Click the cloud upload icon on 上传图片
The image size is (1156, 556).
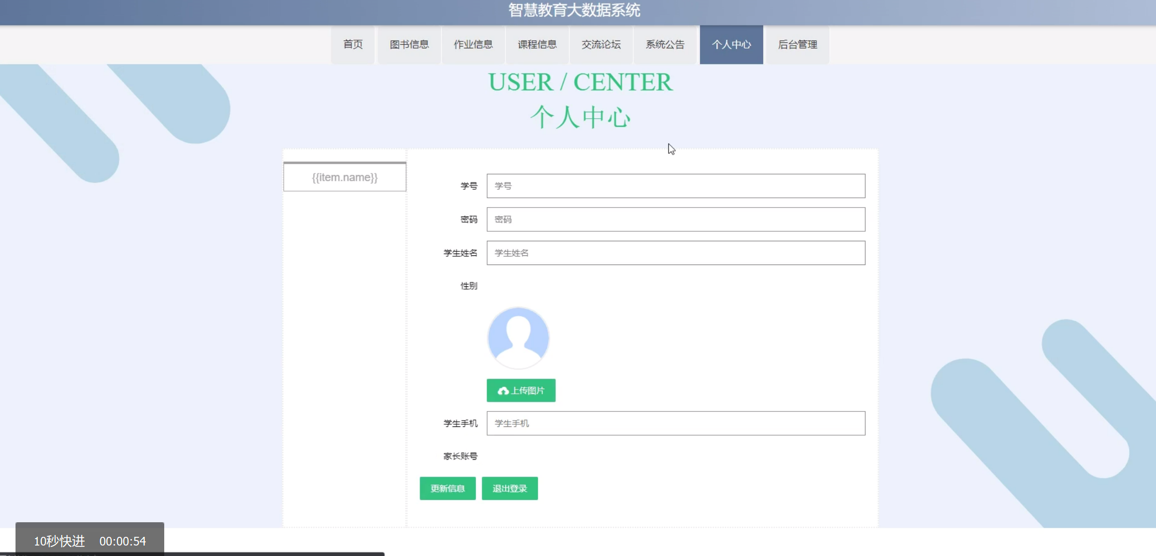point(503,391)
